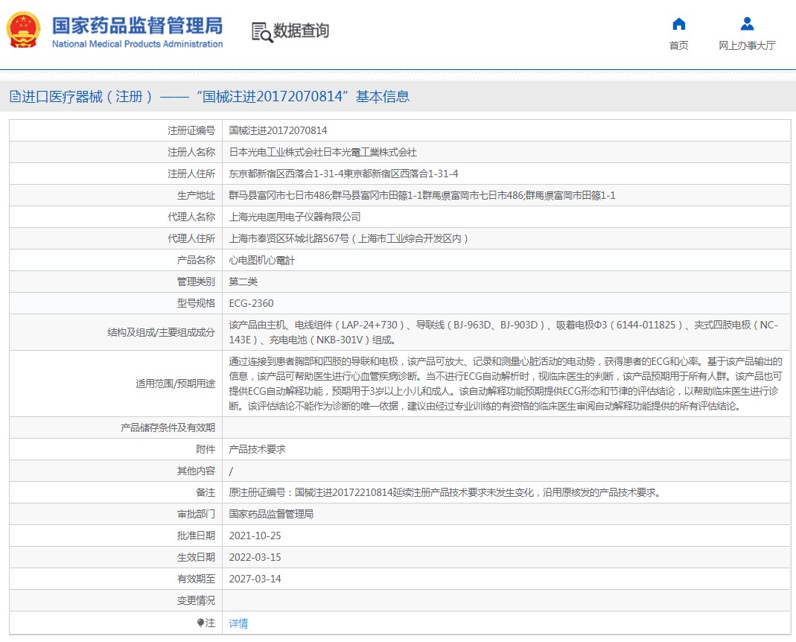Click the lightbulb icon beside 注 label
The image size is (796, 642).
pyautogui.click(x=200, y=623)
